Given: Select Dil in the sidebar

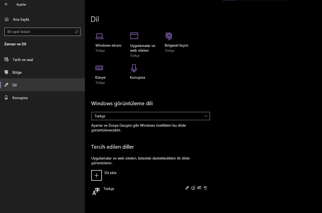Looking at the screenshot, I should point(42,85).
